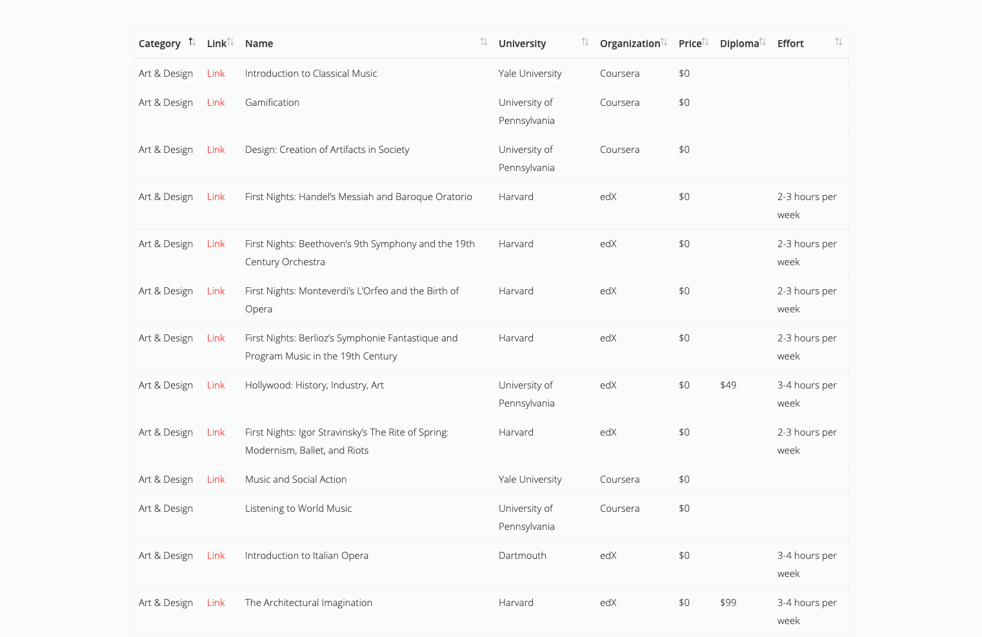The width and height of the screenshot is (982, 637).
Task: Click 'Yale University' in Classical Music row
Action: [x=530, y=74]
